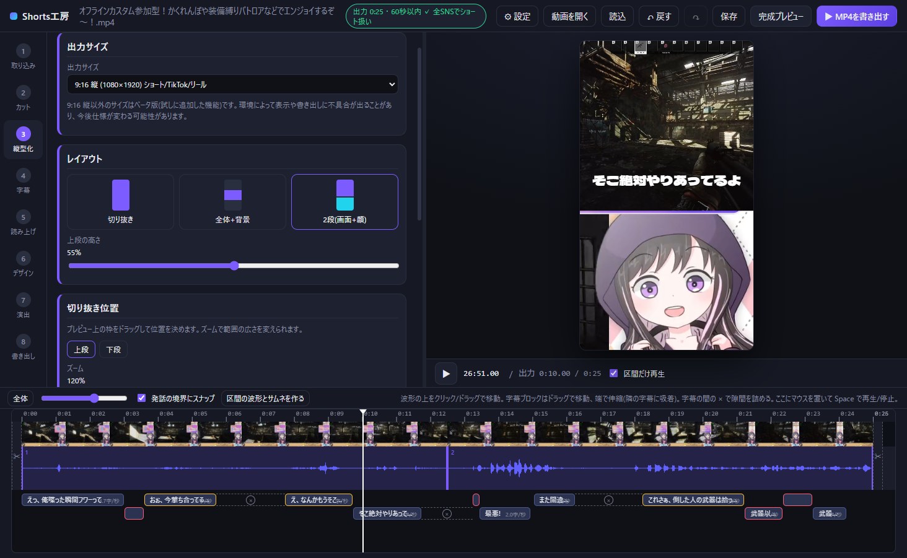Select subtitle block おぉ、今撃ち合ってる

180,500
